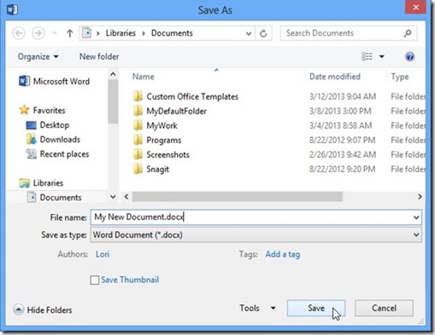Select the Custom Office Templates folder
Image resolution: width=435 pixels, height=335 pixels.
click(x=185, y=96)
